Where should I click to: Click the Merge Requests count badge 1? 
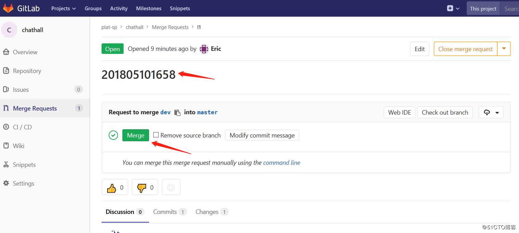coord(79,108)
